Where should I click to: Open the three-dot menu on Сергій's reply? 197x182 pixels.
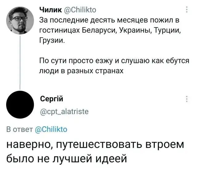click(x=187, y=99)
